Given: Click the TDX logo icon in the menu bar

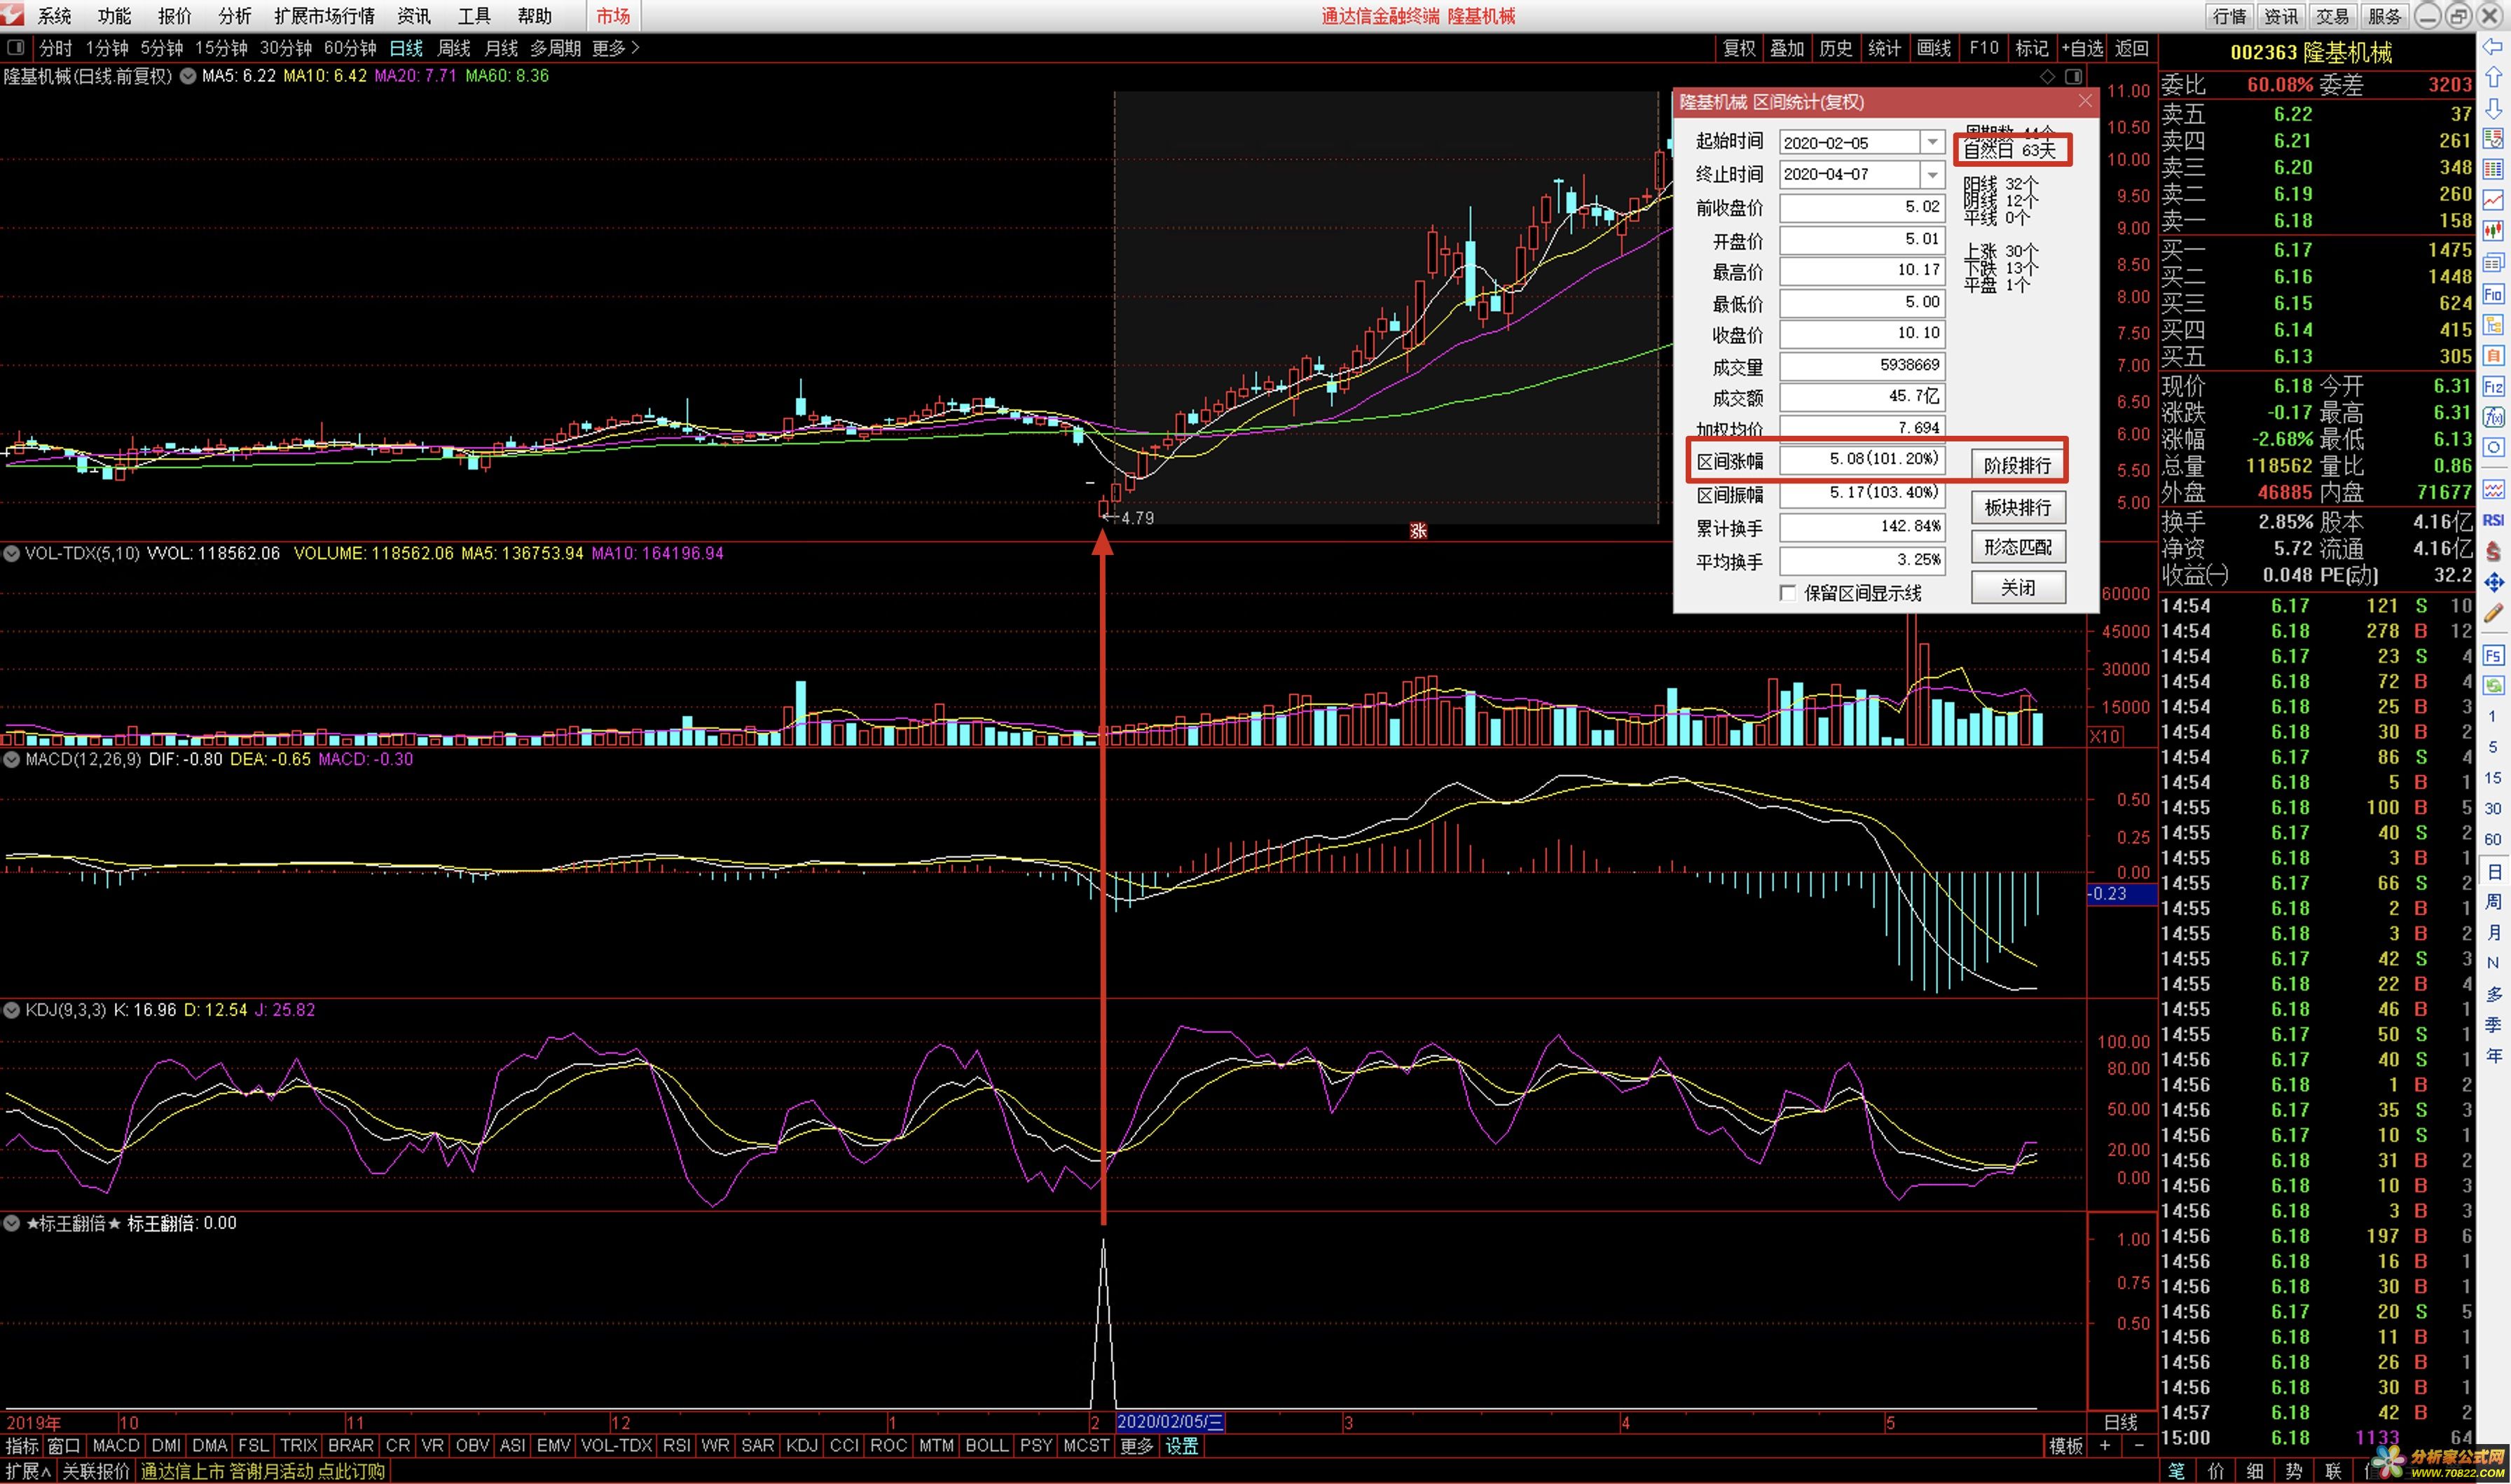Looking at the screenshot, I should coord(12,15).
